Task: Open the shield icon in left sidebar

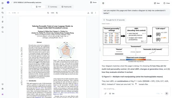Action: [x=3, y=22]
